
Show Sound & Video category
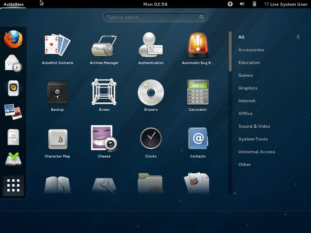click(x=254, y=126)
